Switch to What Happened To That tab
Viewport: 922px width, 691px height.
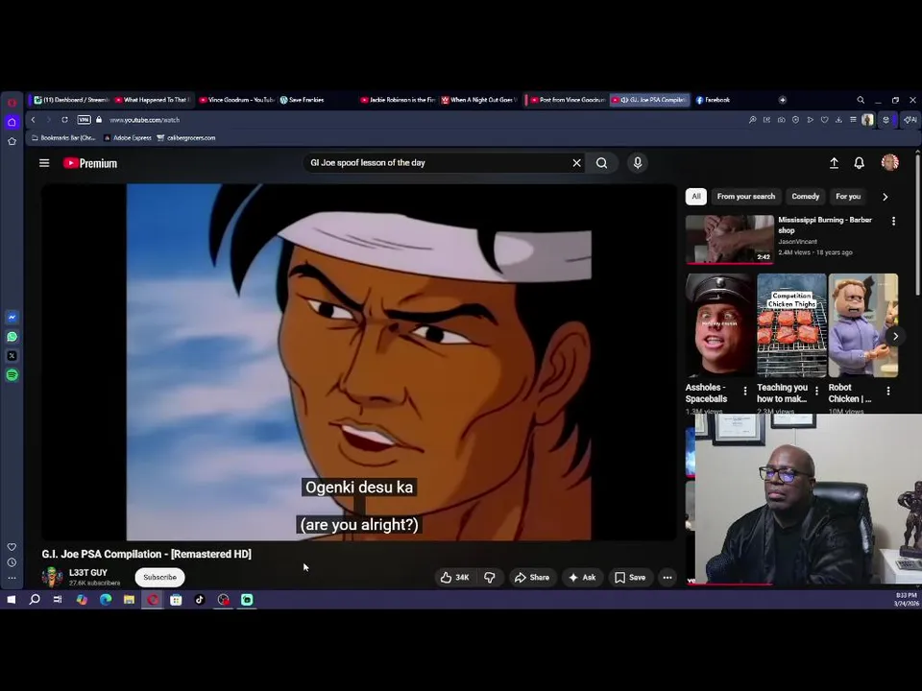153,100
